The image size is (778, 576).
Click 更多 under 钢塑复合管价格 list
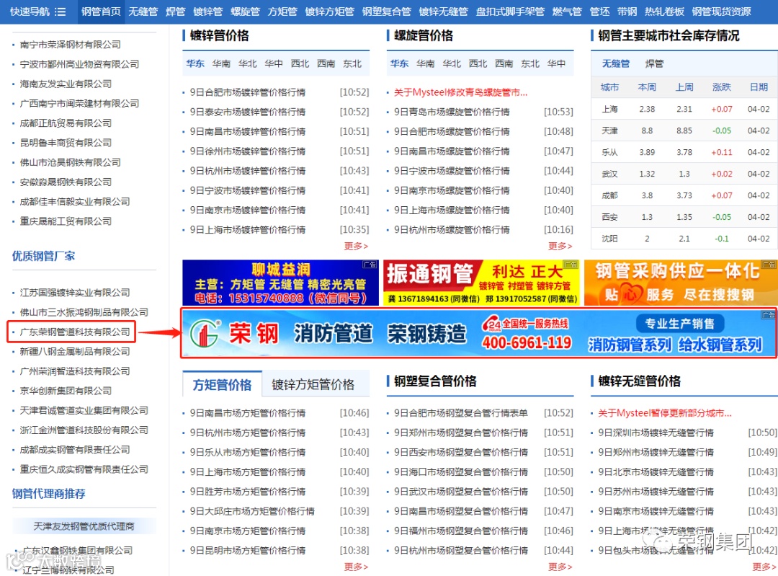tap(560, 567)
